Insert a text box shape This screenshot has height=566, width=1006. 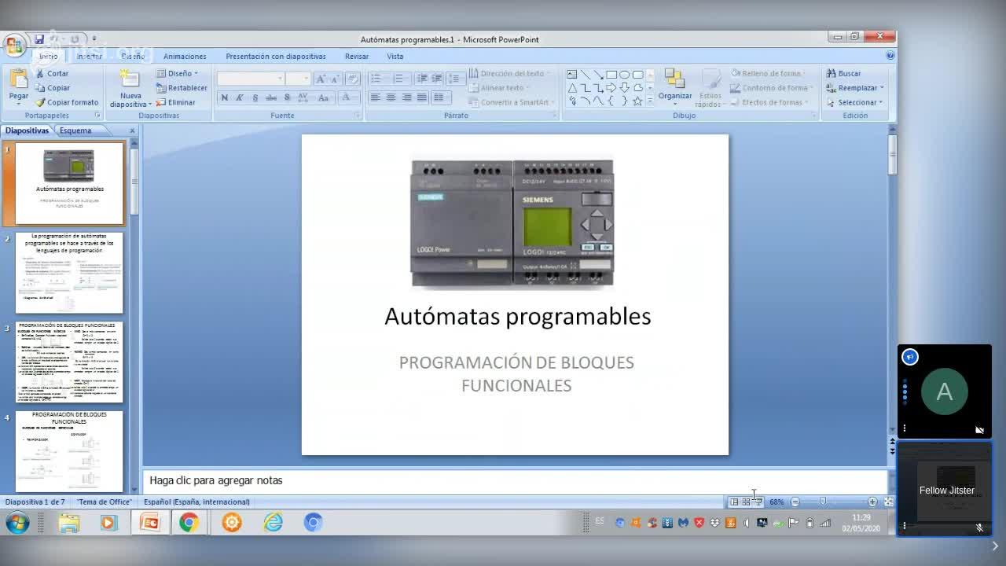572,75
